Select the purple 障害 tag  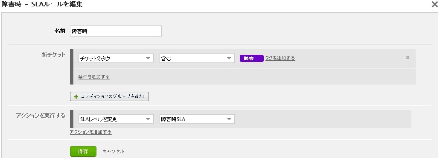tap(251, 58)
